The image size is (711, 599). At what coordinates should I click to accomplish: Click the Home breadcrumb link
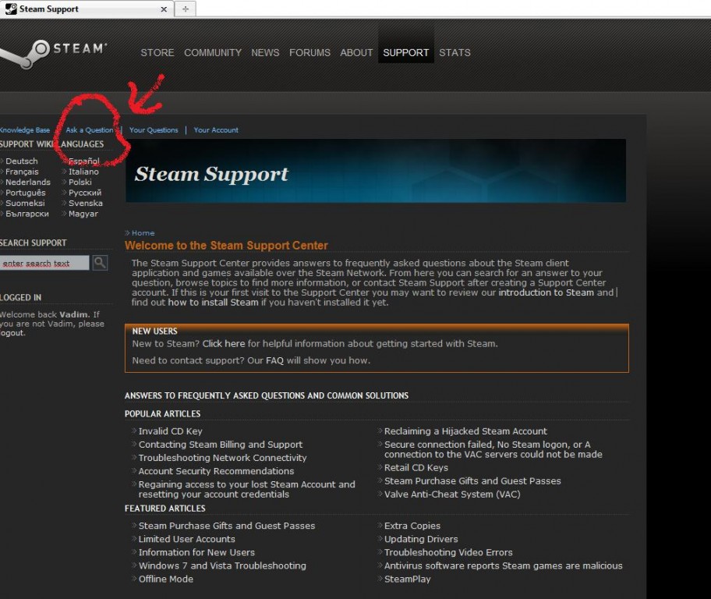pyautogui.click(x=143, y=232)
